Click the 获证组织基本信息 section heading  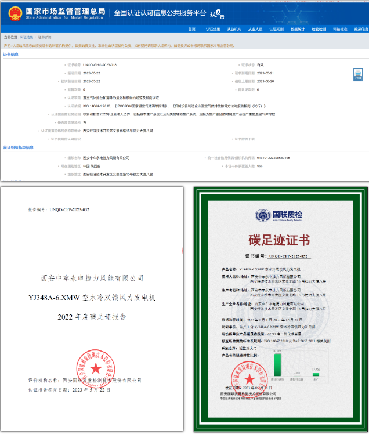[18, 147]
